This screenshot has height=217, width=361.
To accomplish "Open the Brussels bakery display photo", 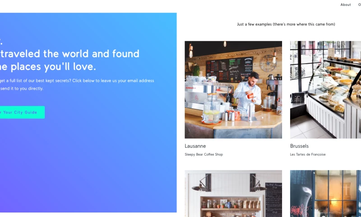I will pos(325,90).
